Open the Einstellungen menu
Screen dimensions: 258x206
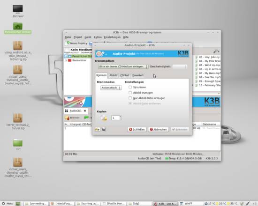[112, 37]
